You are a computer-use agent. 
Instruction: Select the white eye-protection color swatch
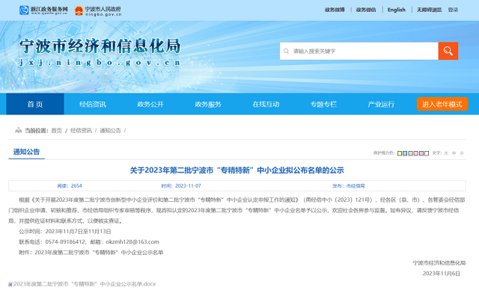(x=427, y=153)
